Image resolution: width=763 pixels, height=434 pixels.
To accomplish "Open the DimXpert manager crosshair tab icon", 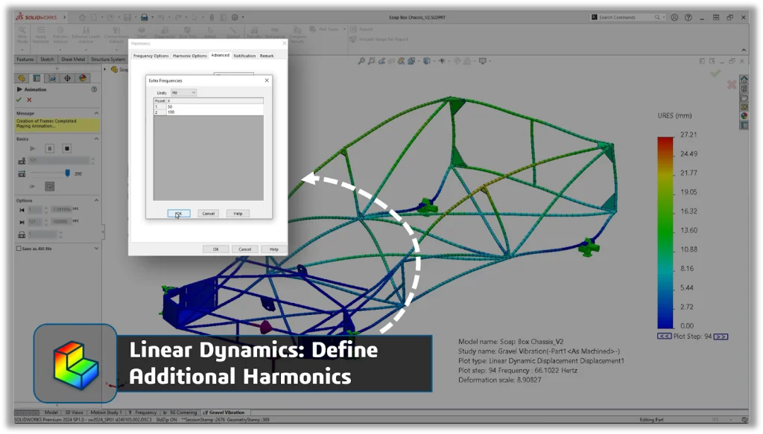I will [x=67, y=77].
